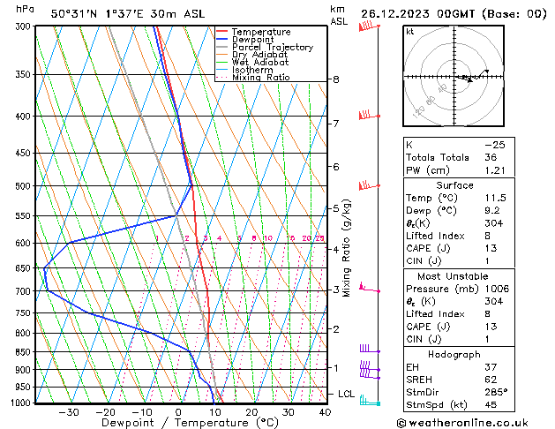Click the 300 hPa pressure label
This screenshot has width=555, height=429.
25,26
